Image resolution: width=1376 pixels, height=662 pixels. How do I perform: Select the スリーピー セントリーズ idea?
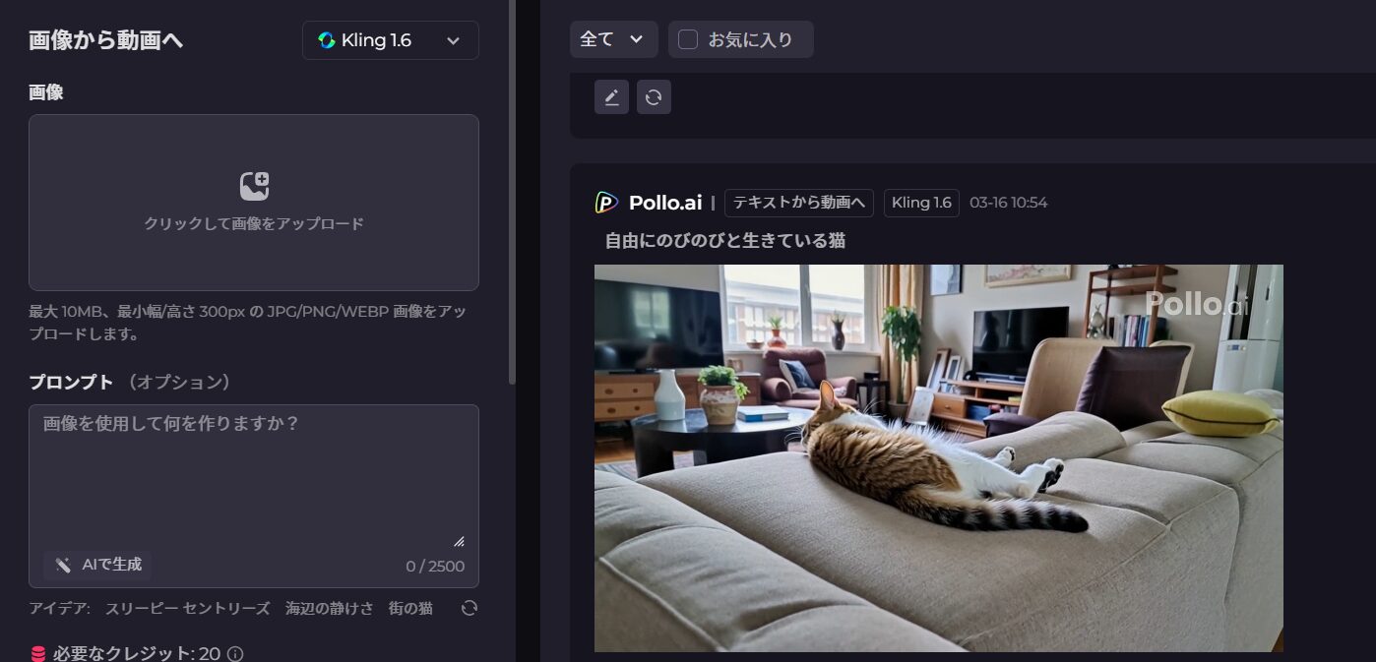[x=187, y=608]
